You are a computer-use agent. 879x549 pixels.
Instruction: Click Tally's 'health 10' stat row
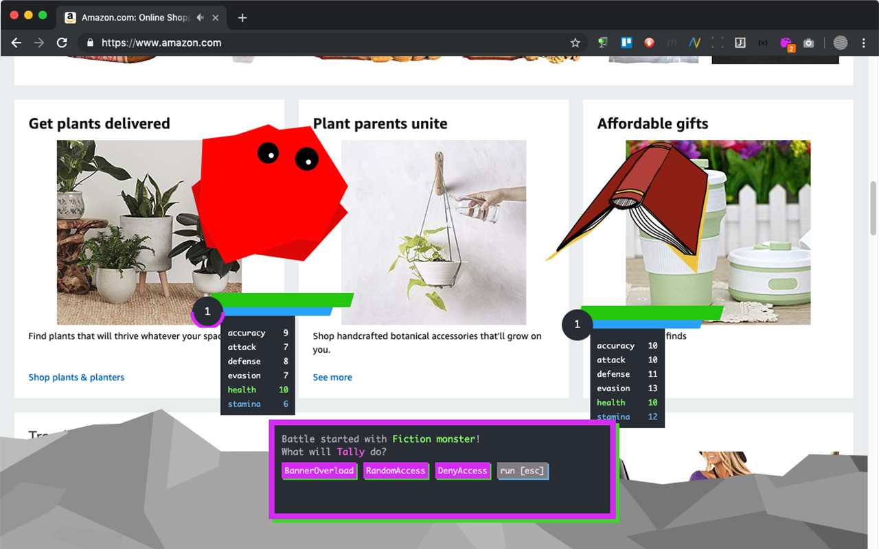point(258,390)
